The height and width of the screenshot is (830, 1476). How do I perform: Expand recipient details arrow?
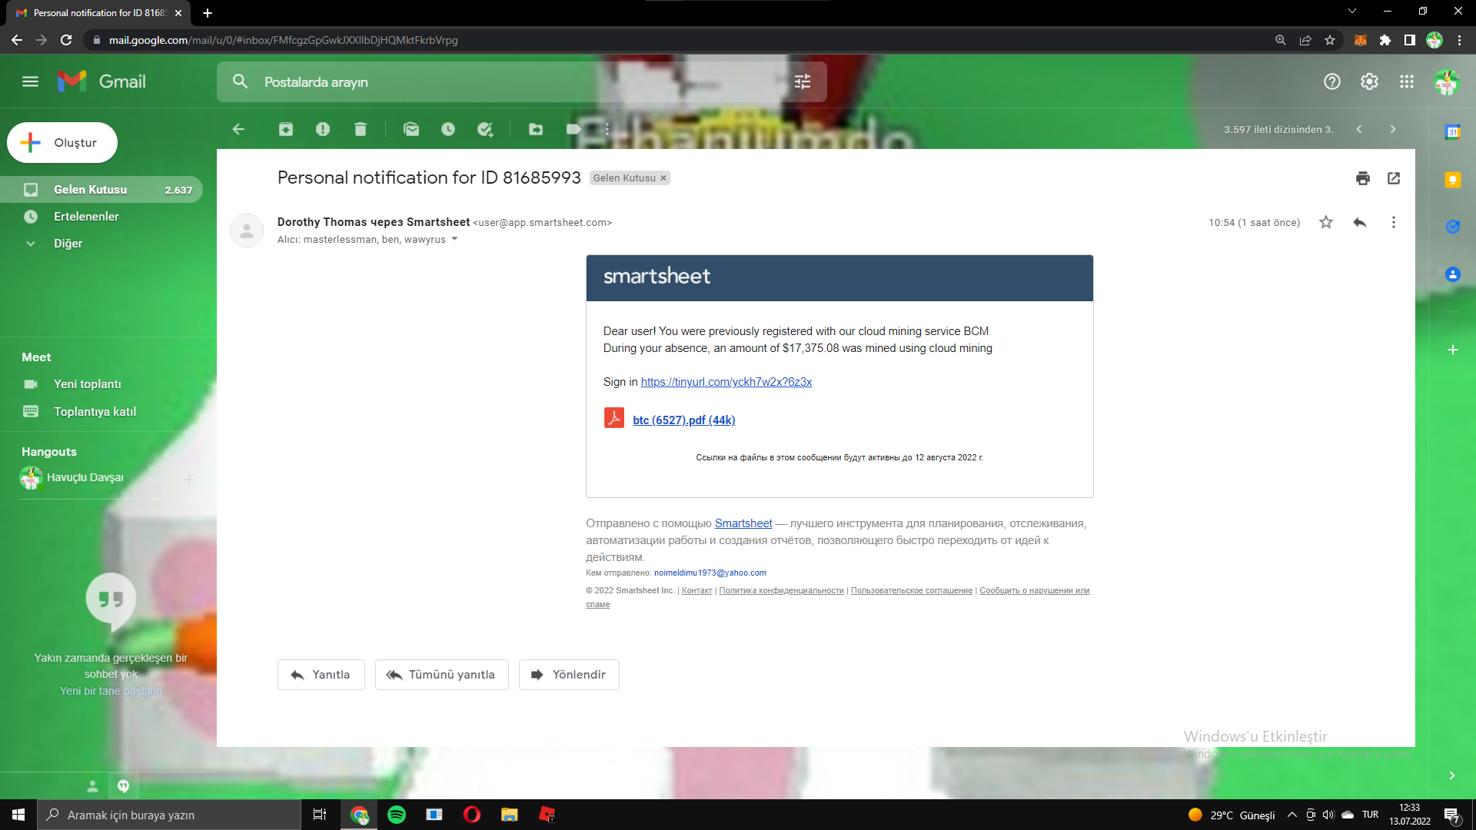pos(455,239)
